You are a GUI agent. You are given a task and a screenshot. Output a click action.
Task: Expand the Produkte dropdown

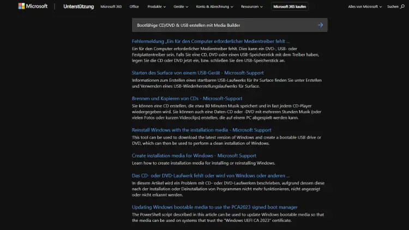click(x=157, y=7)
